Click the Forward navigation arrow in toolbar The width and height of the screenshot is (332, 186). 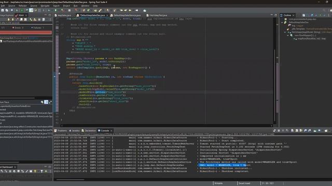pyautogui.click(x=137, y=10)
